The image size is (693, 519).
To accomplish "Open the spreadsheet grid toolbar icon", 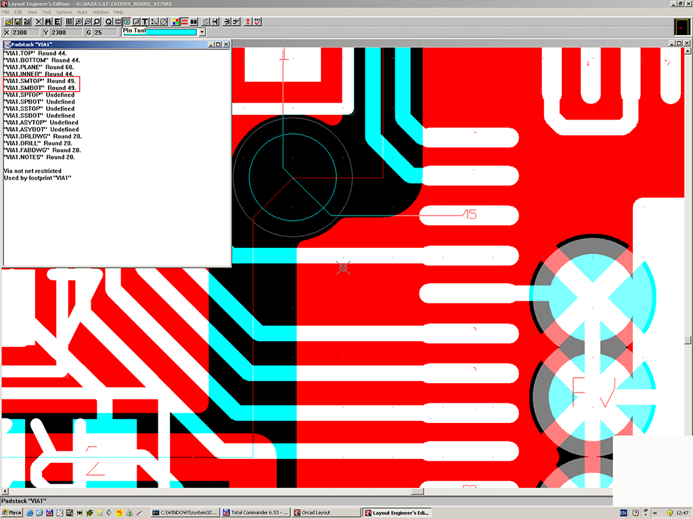I will [x=69, y=22].
